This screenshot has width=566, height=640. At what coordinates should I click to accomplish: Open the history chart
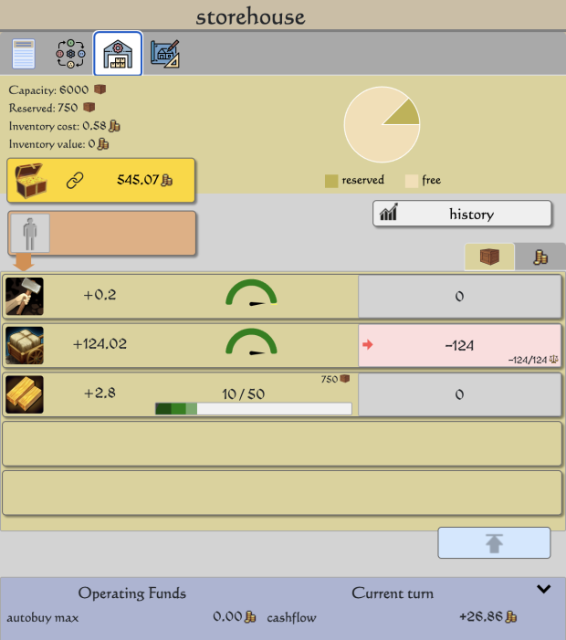point(462,214)
